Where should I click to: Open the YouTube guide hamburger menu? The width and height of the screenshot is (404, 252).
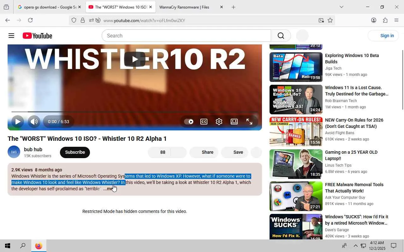point(11,36)
